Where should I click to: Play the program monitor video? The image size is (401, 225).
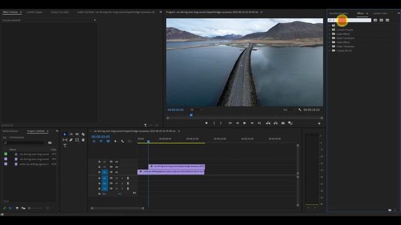pyautogui.click(x=244, y=123)
